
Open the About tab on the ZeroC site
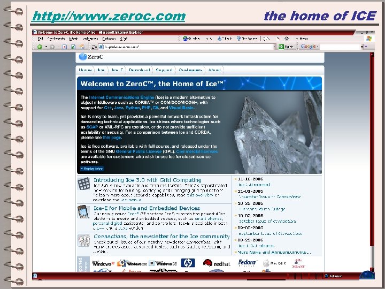[214, 70]
